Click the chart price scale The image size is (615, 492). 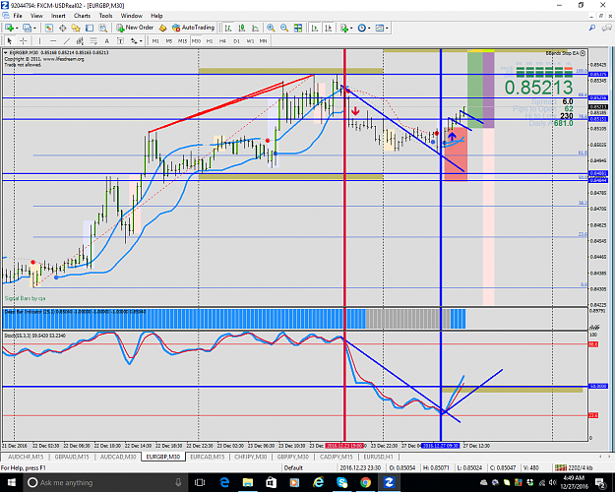click(x=598, y=176)
